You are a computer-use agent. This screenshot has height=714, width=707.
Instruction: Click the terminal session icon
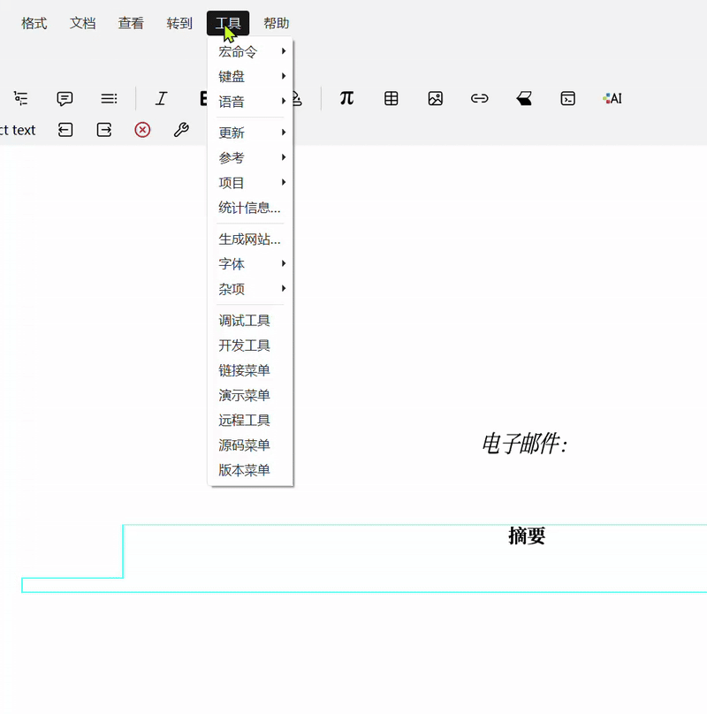coord(568,99)
